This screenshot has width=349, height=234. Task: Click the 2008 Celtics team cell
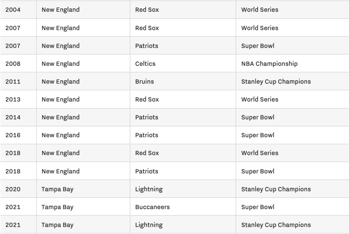click(x=183, y=64)
